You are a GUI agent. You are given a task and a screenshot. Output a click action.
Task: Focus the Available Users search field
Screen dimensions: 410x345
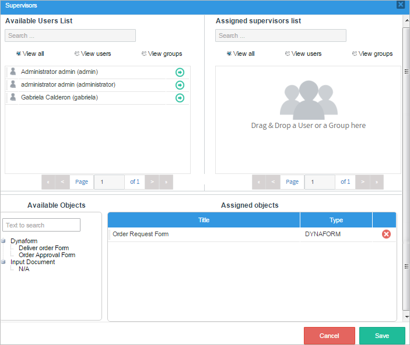70,35
